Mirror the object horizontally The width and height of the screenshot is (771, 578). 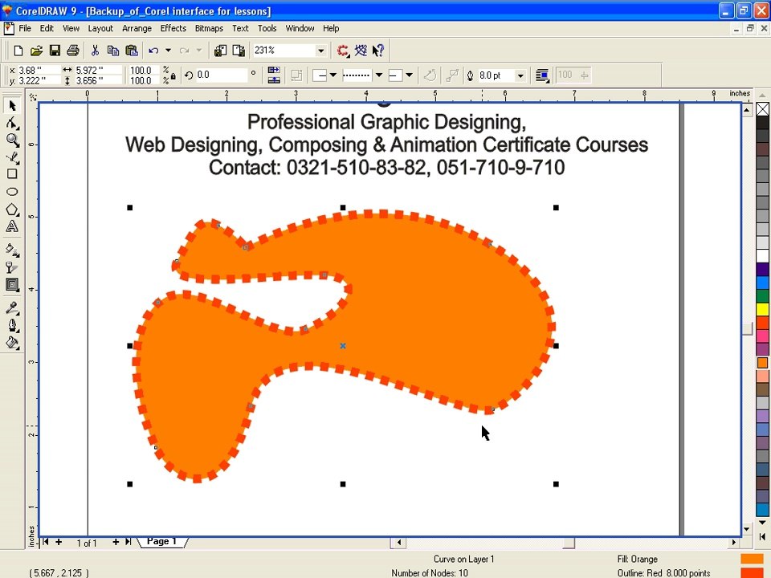274,71
